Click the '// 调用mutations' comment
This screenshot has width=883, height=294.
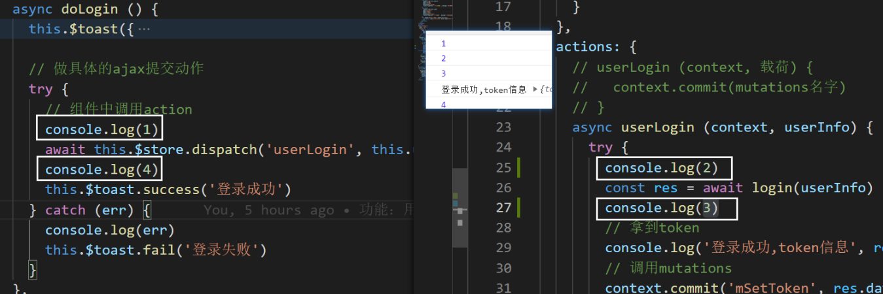tap(668, 269)
